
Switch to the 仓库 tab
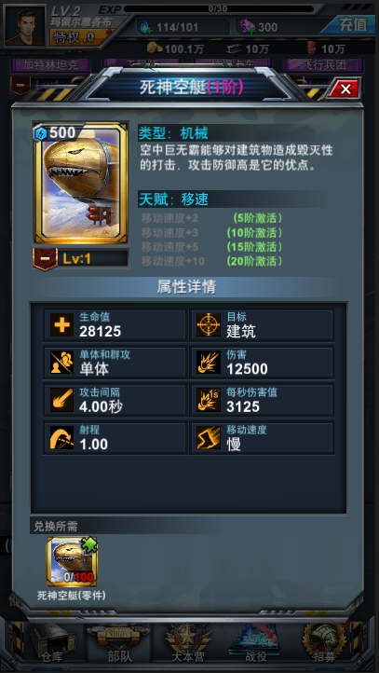(52, 644)
